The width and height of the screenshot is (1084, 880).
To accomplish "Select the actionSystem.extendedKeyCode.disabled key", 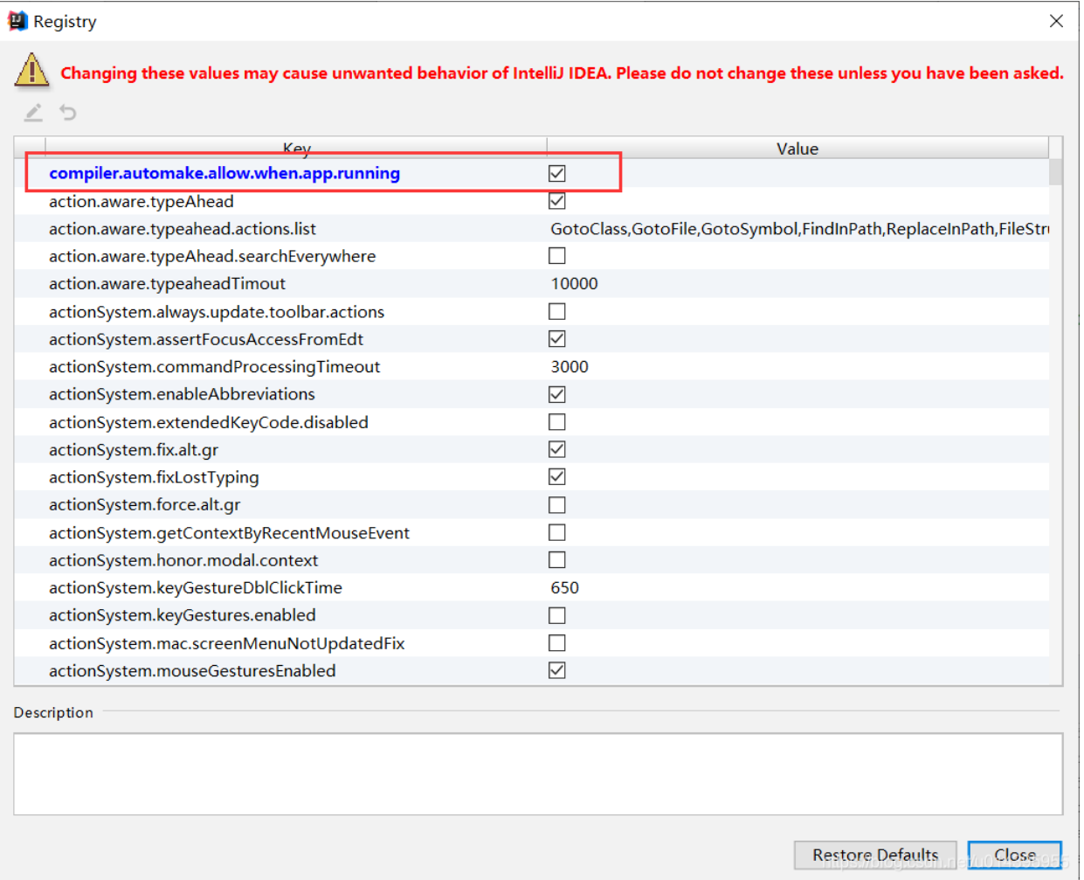I will click(209, 422).
